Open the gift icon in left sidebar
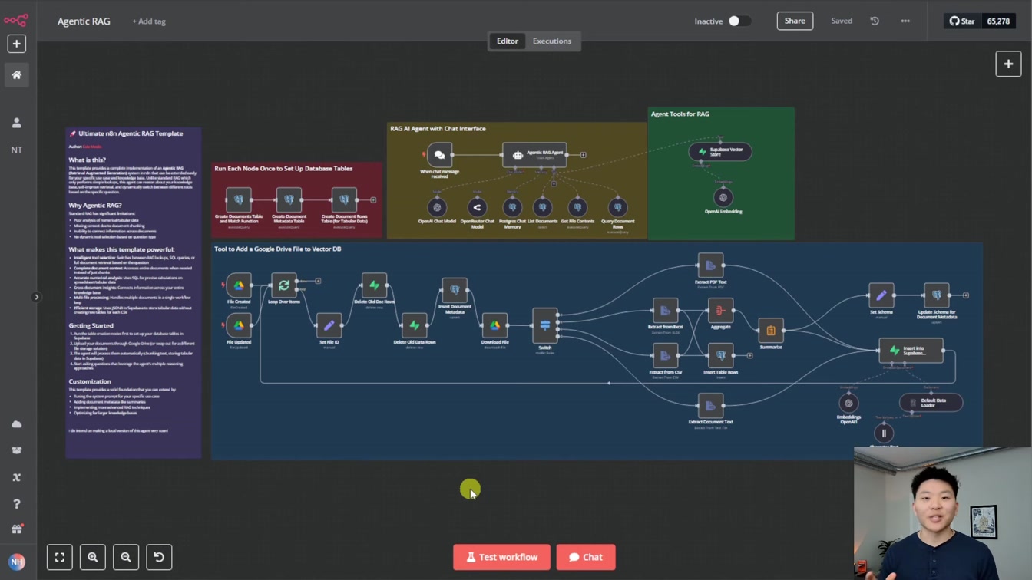The height and width of the screenshot is (580, 1032). tap(16, 529)
